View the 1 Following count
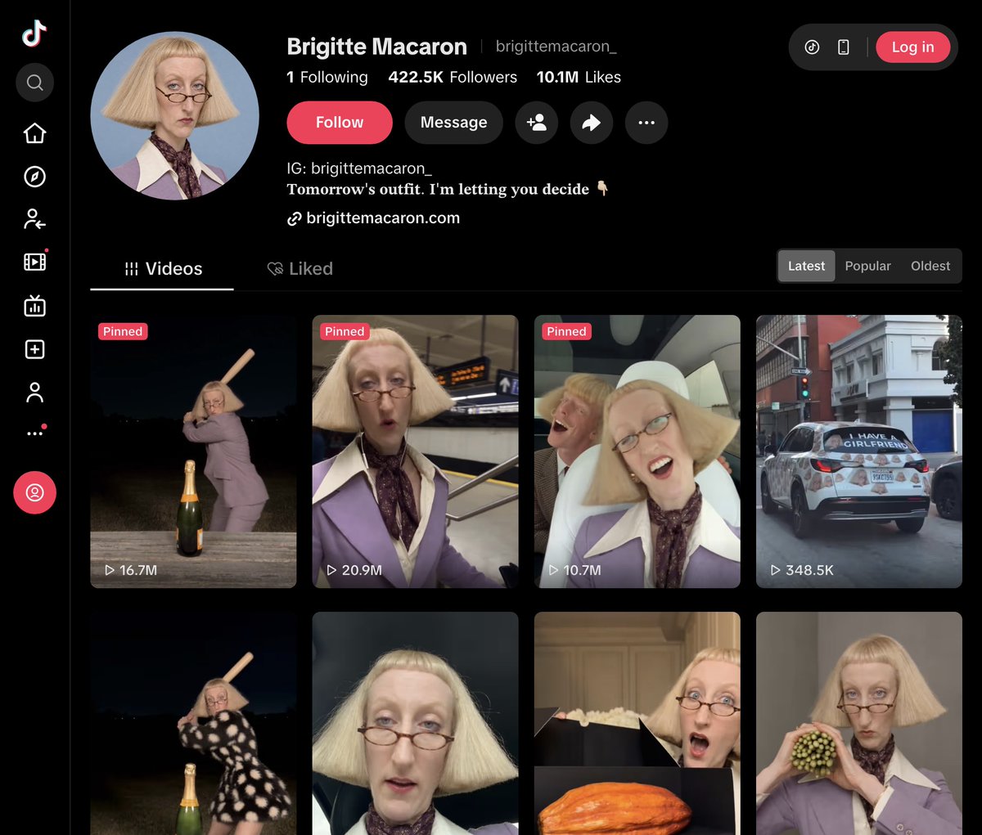This screenshot has height=835, width=982. coord(327,77)
